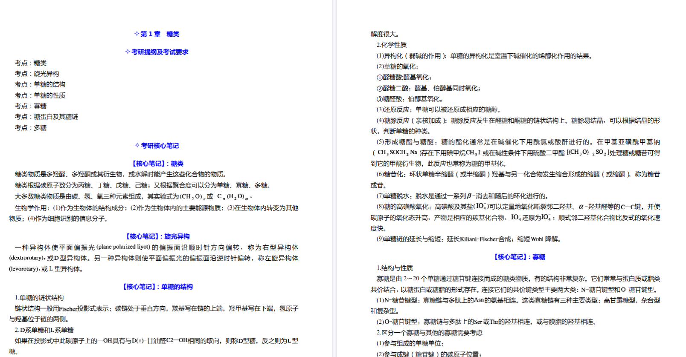The height and width of the screenshot is (357, 686).
Task: Click the blue heading 【核心笔记】:旋光异构
Action: [x=157, y=236]
